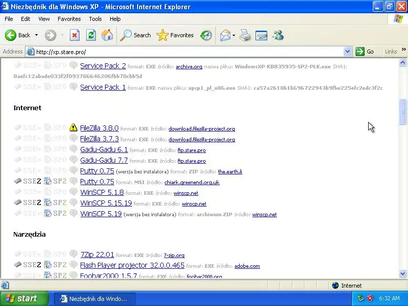408x306 pixels.
Task: Click the Mail envelope icon
Action: pyautogui.click(x=225, y=35)
